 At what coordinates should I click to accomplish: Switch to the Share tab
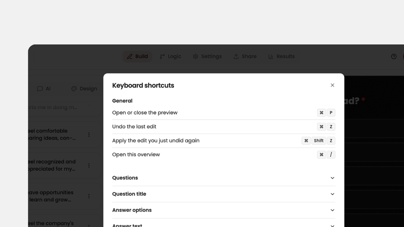coord(245,56)
